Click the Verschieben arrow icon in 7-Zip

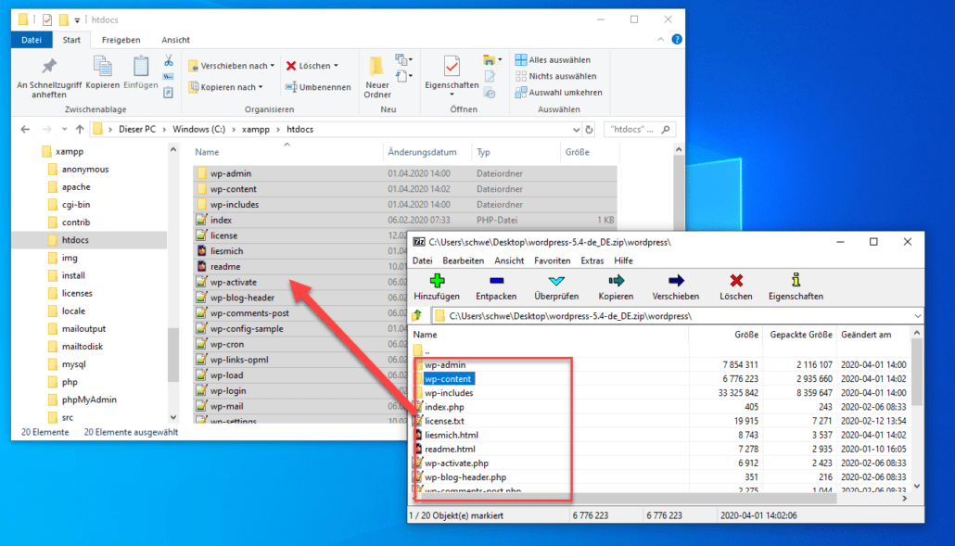click(675, 281)
